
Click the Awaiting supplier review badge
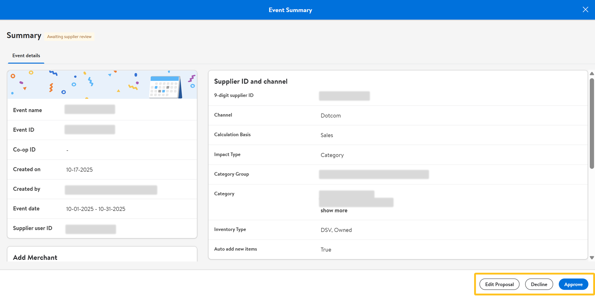click(69, 37)
